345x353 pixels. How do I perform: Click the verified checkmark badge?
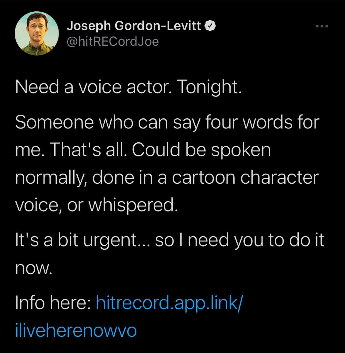point(210,26)
